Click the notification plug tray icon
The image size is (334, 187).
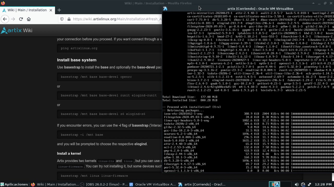coord(309,184)
